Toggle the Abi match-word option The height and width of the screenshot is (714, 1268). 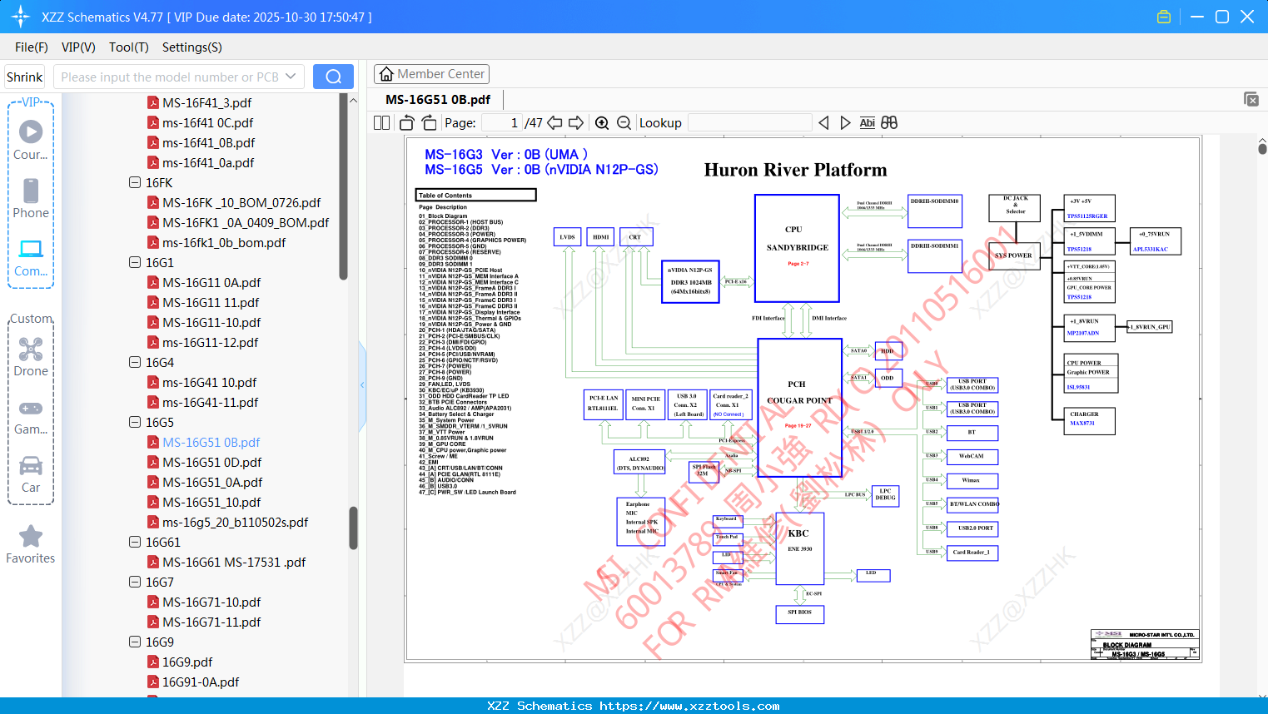[x=867, y=122]
